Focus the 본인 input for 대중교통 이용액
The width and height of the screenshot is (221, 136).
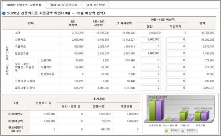tap(150, 88)
